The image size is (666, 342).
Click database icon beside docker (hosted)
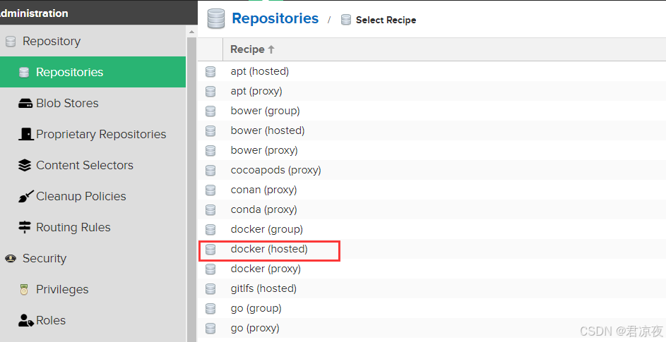[x=210, y=250]
